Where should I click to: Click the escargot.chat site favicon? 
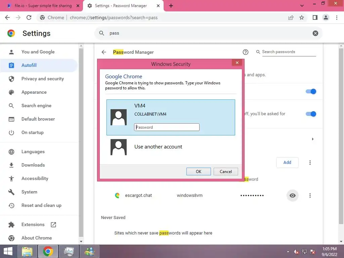pyautogui.click(x=117, y=195)
